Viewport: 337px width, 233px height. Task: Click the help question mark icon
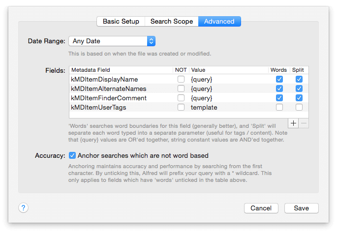[23, 208]
